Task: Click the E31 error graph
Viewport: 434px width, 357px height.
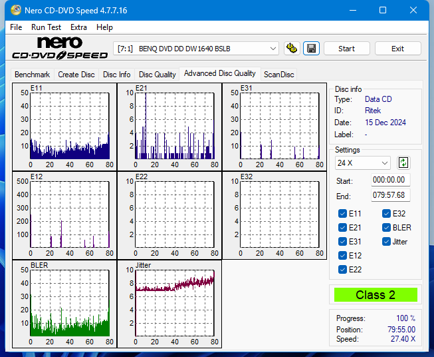Action: pos(274,127)
